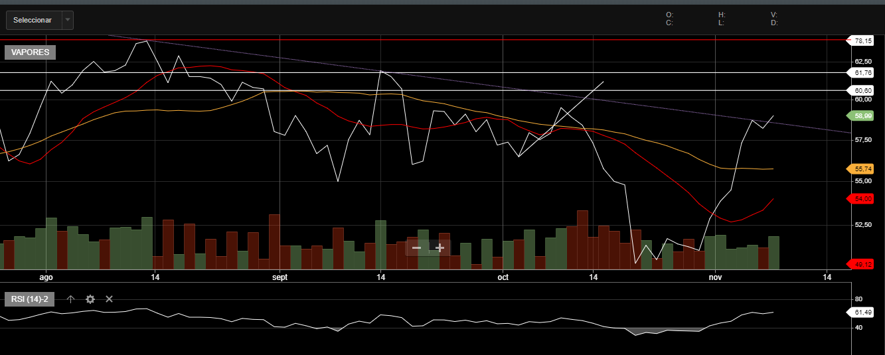Zoom in the chart with plus button

point(440,248)
